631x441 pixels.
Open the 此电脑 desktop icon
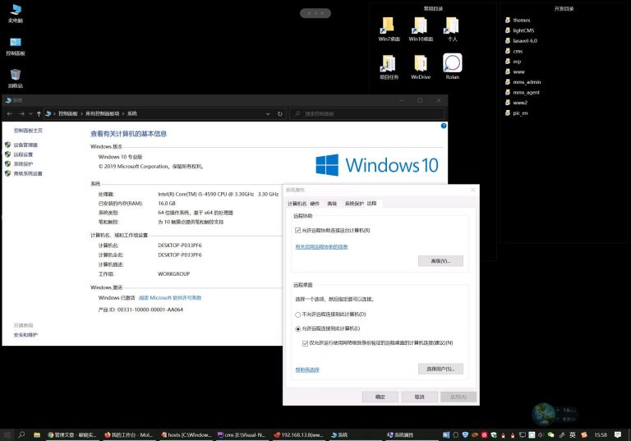tap(16, 13)
